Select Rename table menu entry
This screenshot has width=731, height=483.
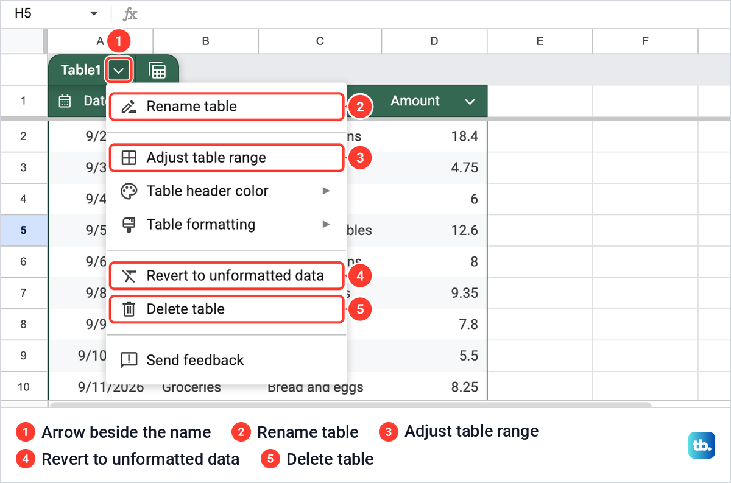pyautogui.click(x=227, y=107)
